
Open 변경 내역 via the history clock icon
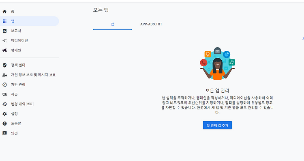tap(4, 104)
